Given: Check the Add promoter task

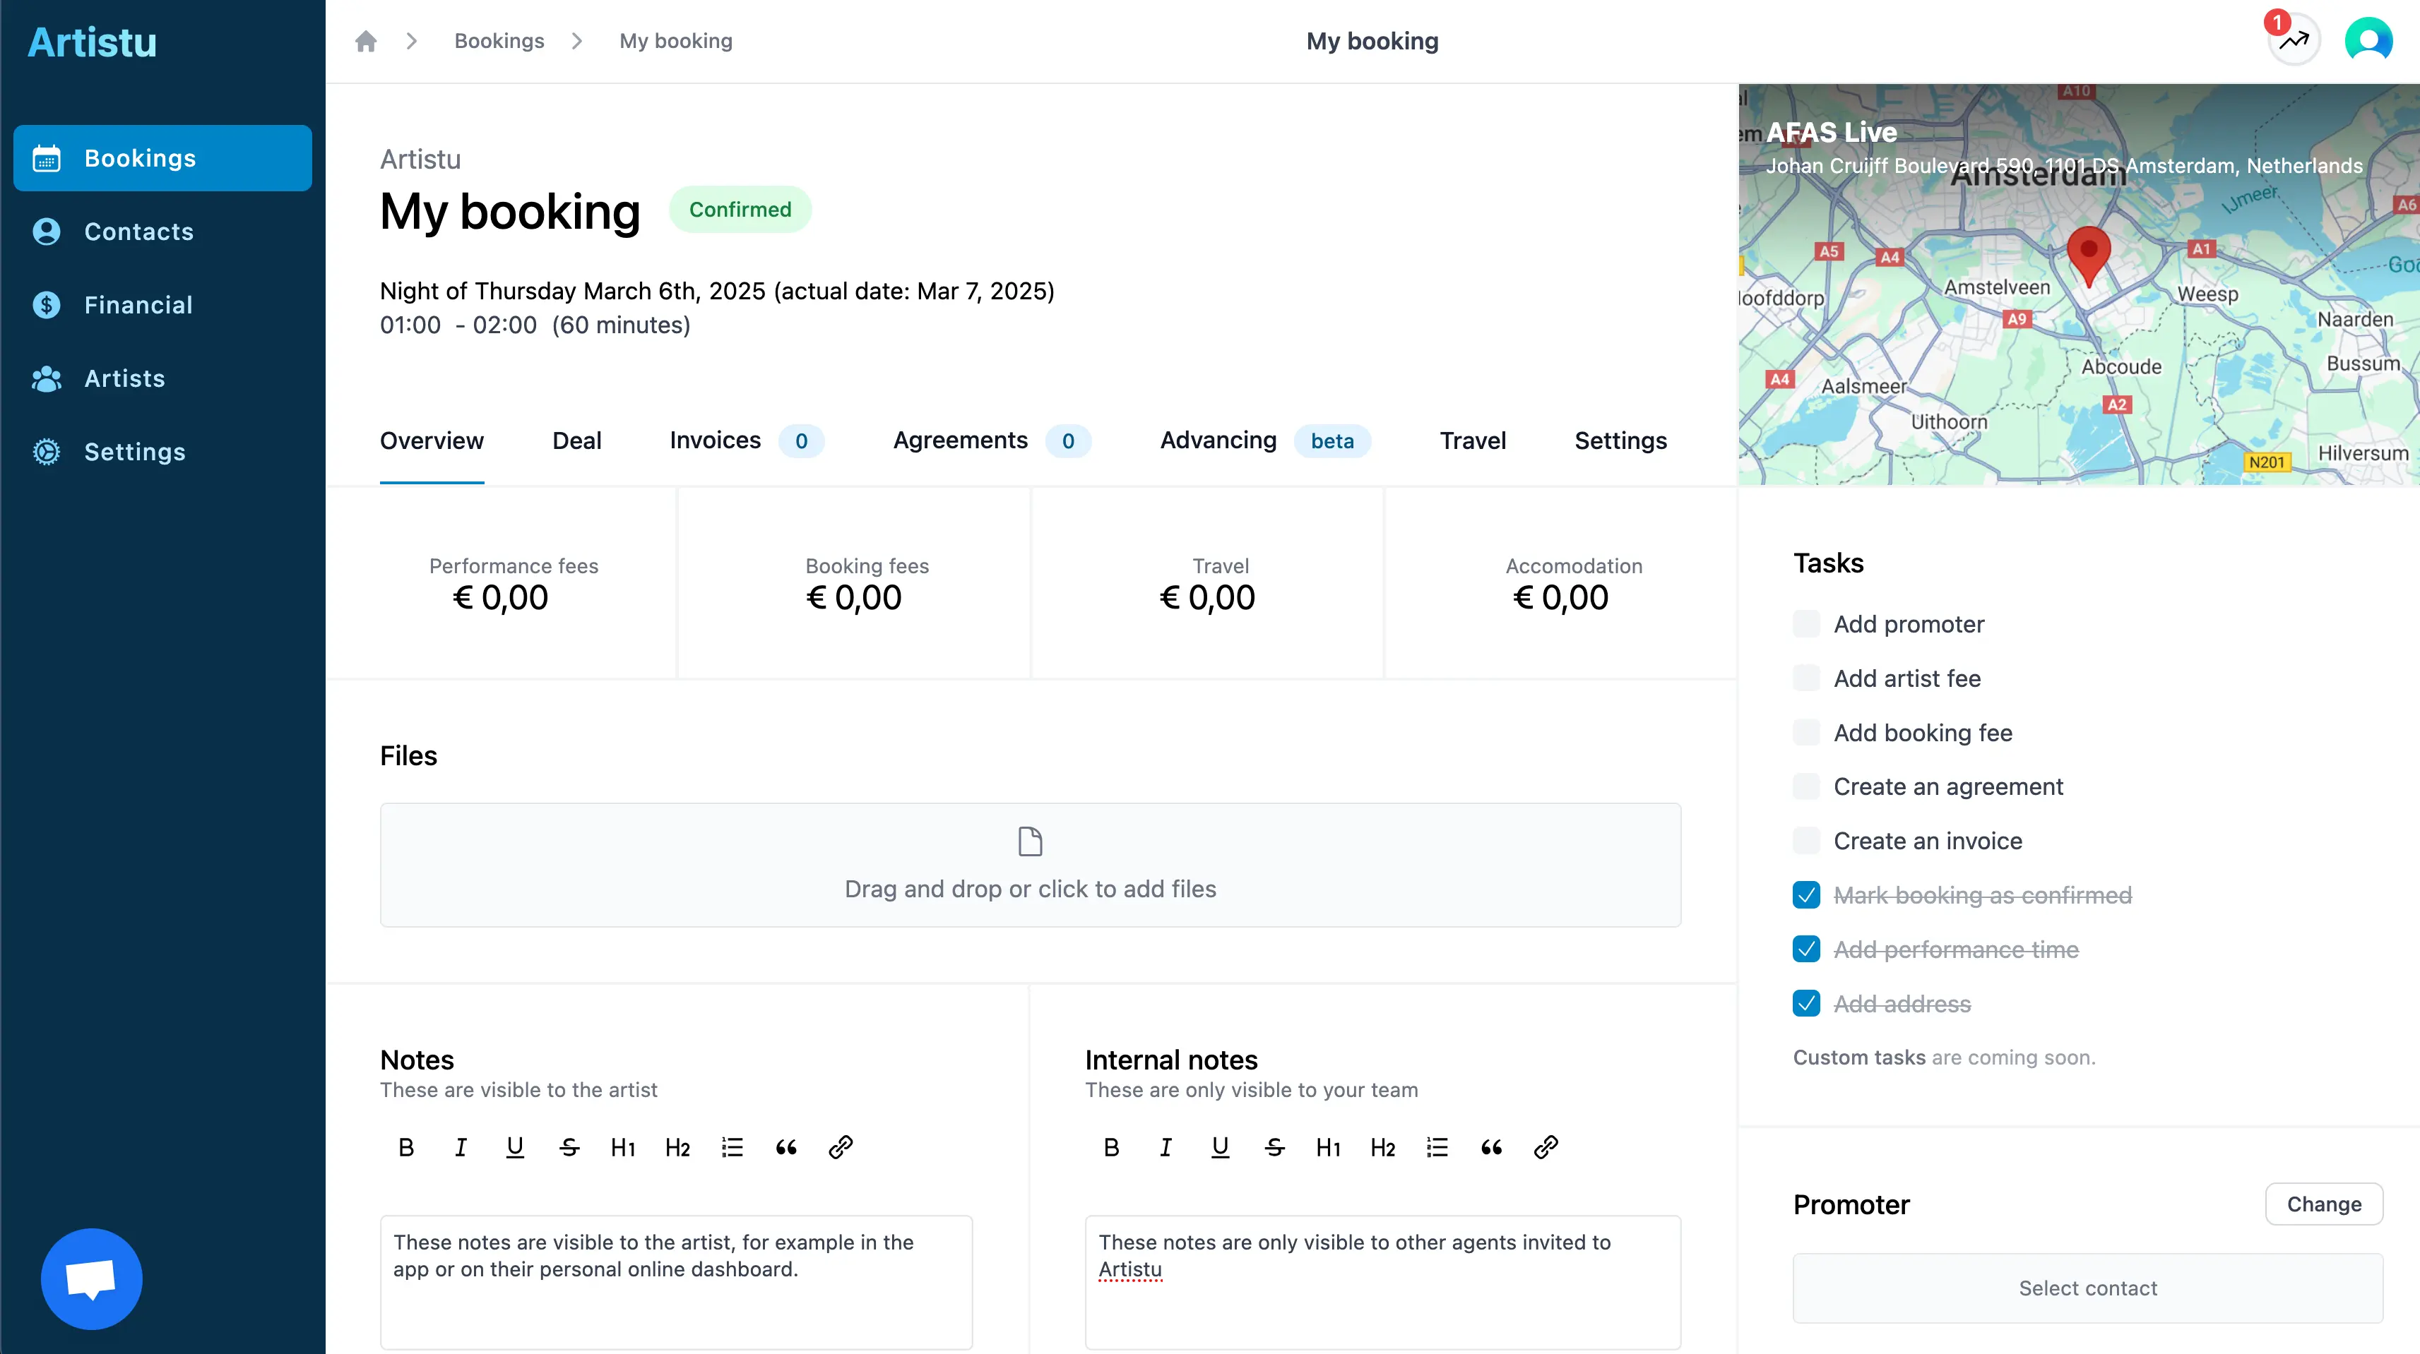Looking at the screenshot, I should (1805, 625).
